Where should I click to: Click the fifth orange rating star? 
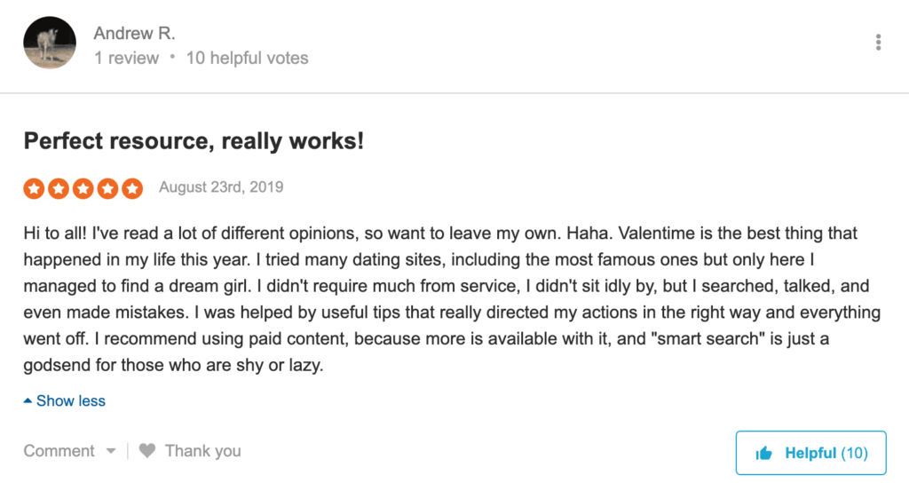click(x=132, y=188)
